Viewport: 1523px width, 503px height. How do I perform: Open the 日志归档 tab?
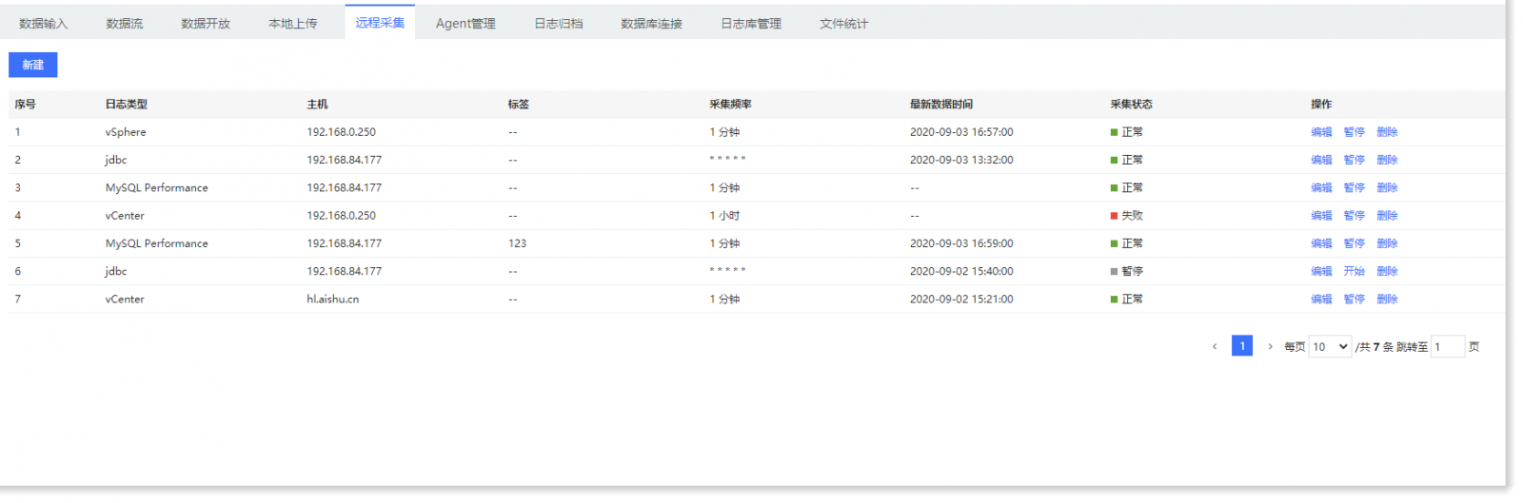558,24
